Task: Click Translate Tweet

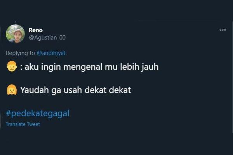Action: [23, 124]
